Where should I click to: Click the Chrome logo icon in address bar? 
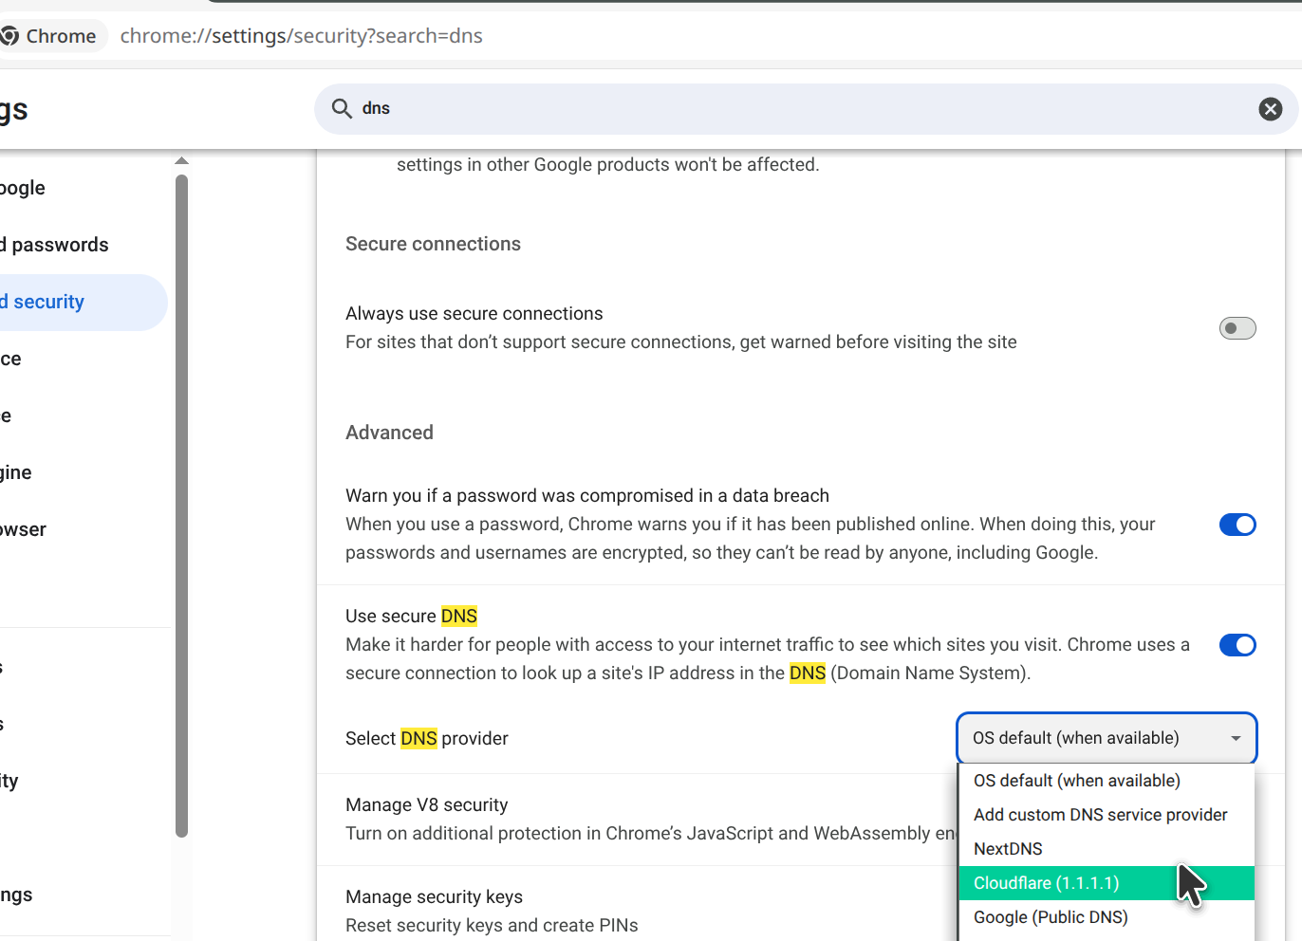click(9, 36)
